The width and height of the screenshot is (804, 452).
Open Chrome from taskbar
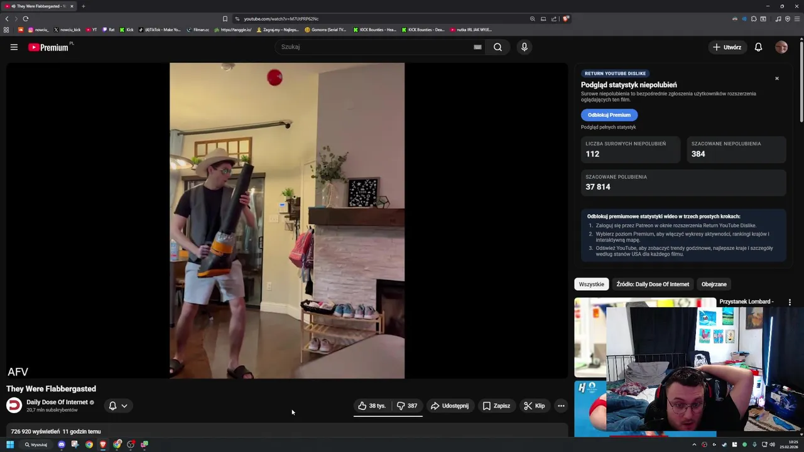(89, 444)
